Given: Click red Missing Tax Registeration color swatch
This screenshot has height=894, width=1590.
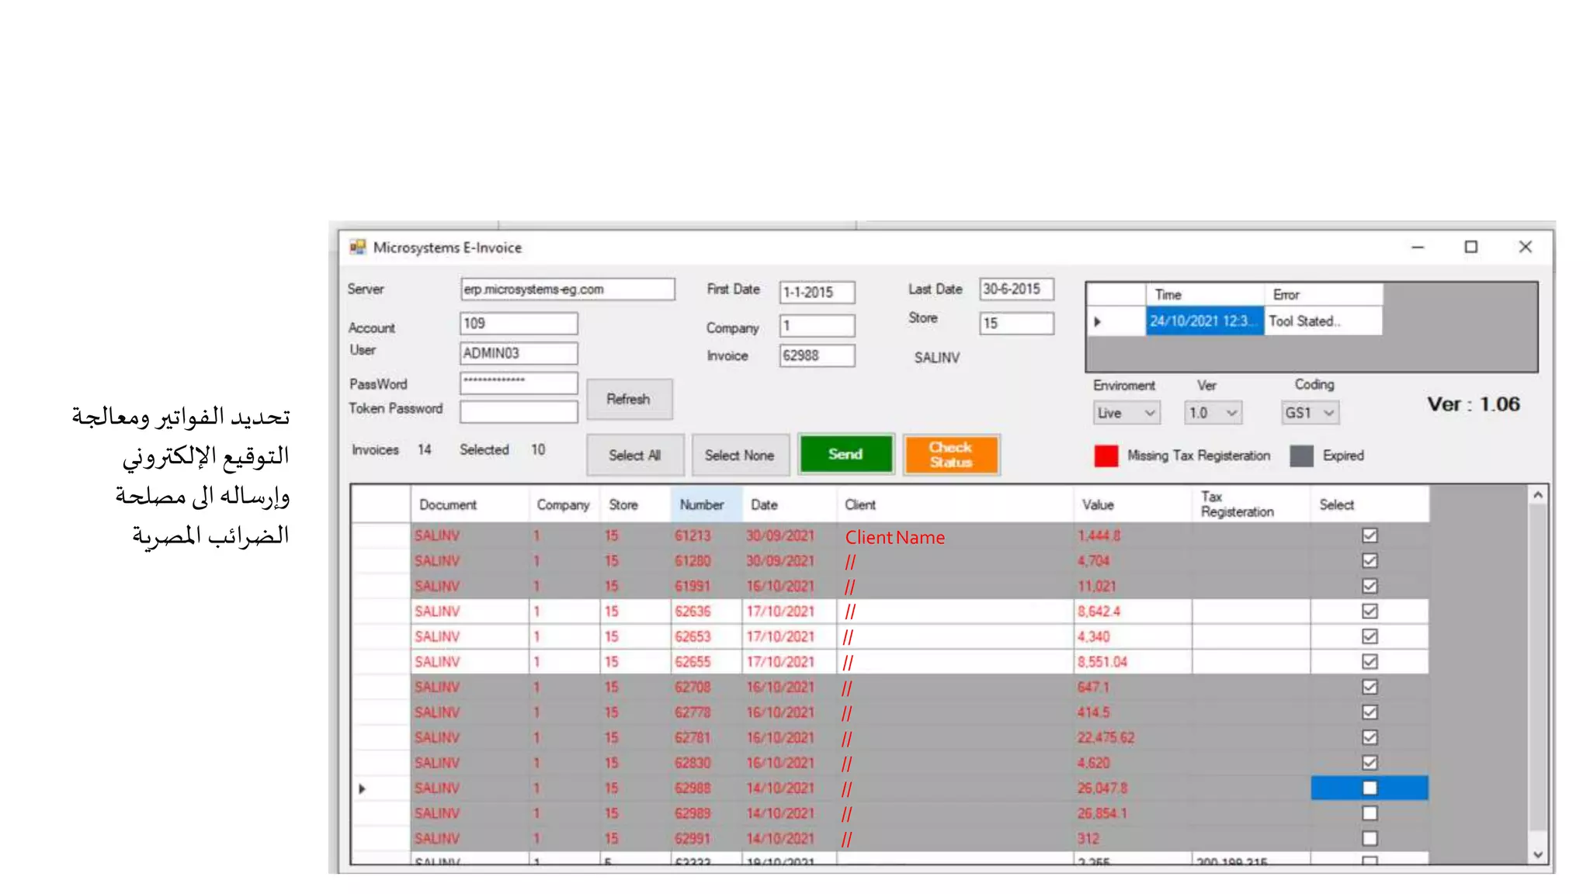Looking at the screenshot, I should (x=1106, y=456).
